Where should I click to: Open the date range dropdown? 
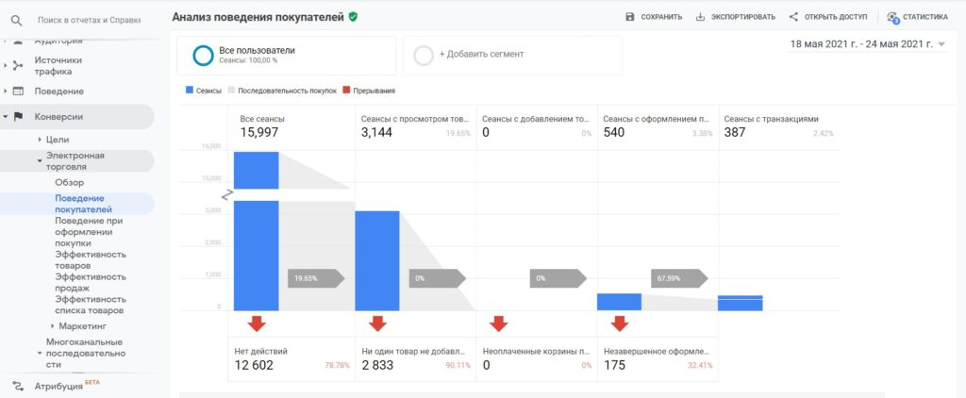(941, 44)
